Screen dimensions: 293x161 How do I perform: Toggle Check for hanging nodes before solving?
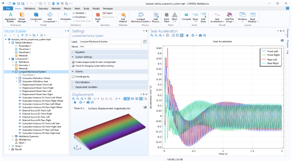point(73,66)
